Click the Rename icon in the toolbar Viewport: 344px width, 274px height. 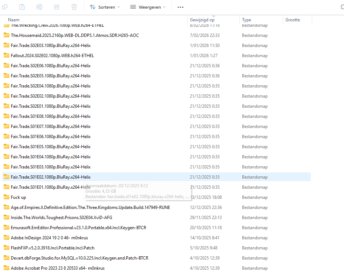(x=39, y=7)
